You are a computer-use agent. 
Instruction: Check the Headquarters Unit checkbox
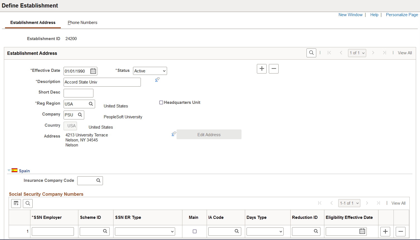click(161, 102)
